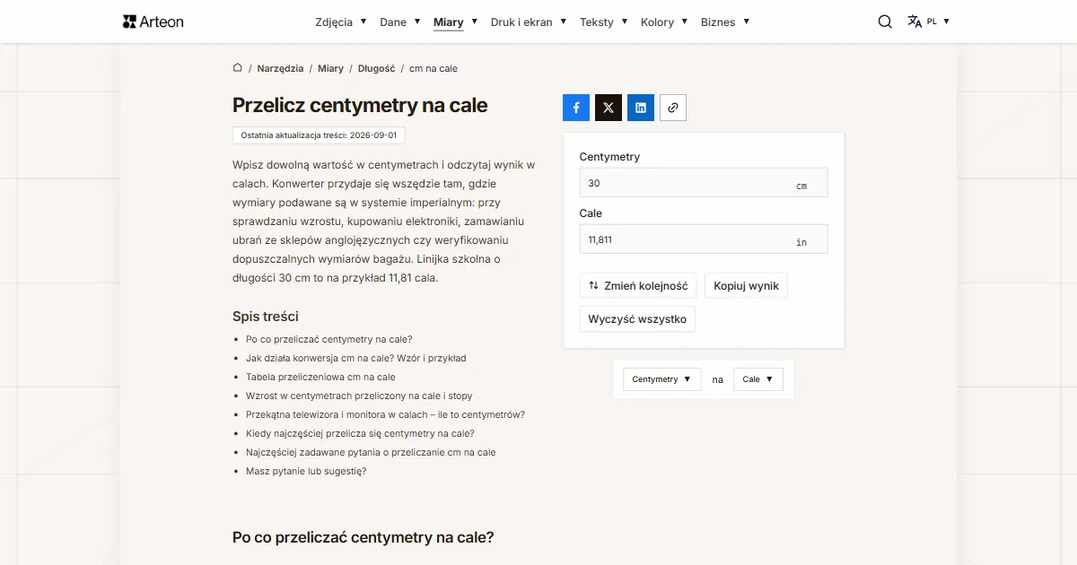
Task: Jump to Wzrost w centymetrach section
Action: click(x=359, y=395)
